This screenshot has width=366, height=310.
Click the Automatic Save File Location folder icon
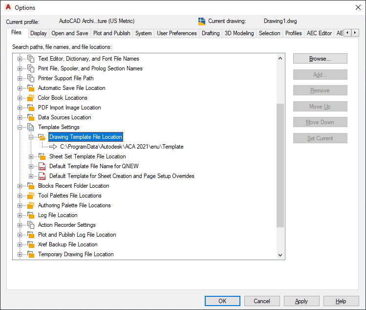point(31,88)
